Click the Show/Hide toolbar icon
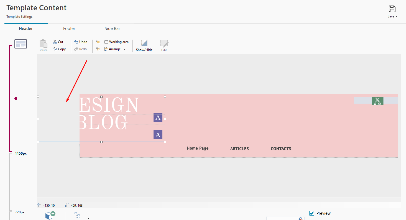 coord(144,43)
